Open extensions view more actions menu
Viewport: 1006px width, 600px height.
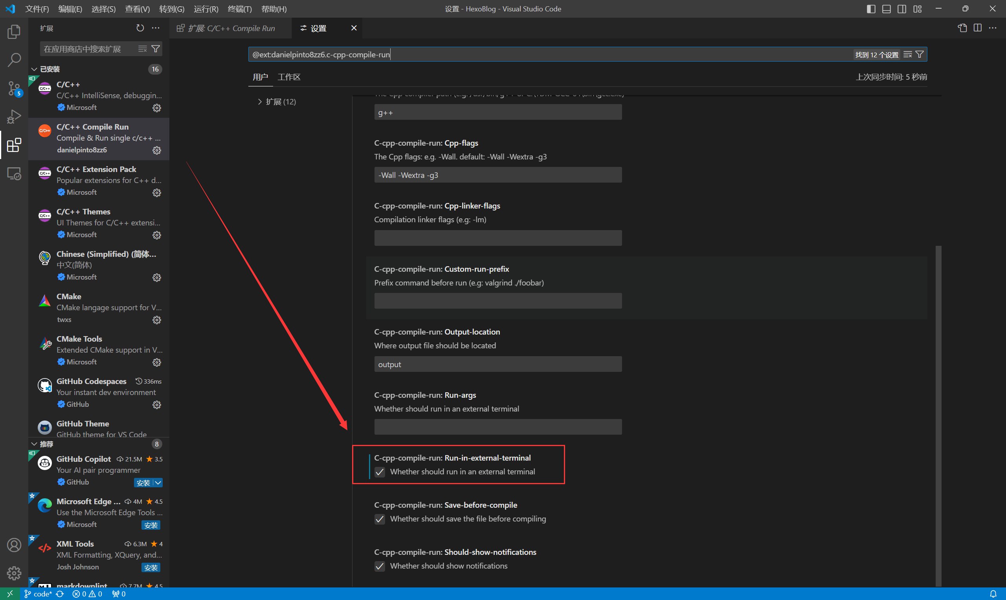tap(156, 28)
